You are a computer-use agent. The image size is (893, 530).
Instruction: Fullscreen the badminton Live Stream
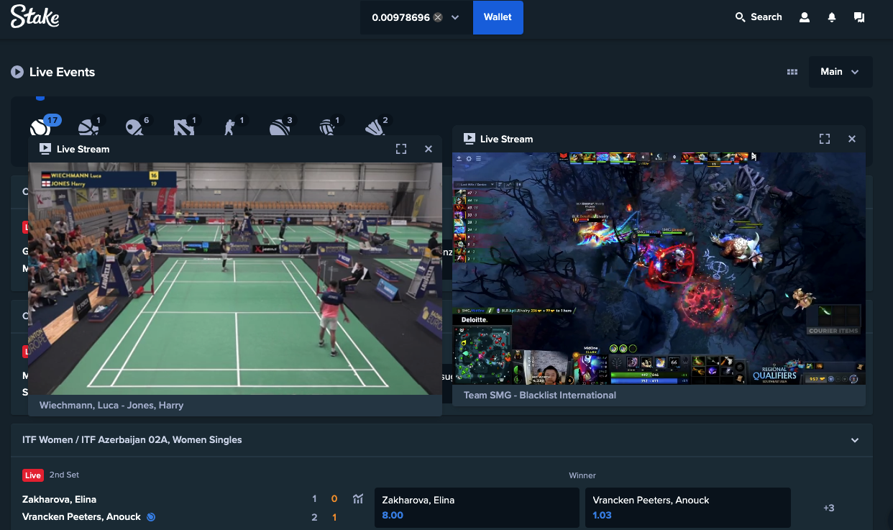click(401, 149)
